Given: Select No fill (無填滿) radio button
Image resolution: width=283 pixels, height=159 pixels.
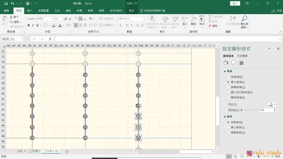Looking at the screenshot, I should tap(228, 77).
